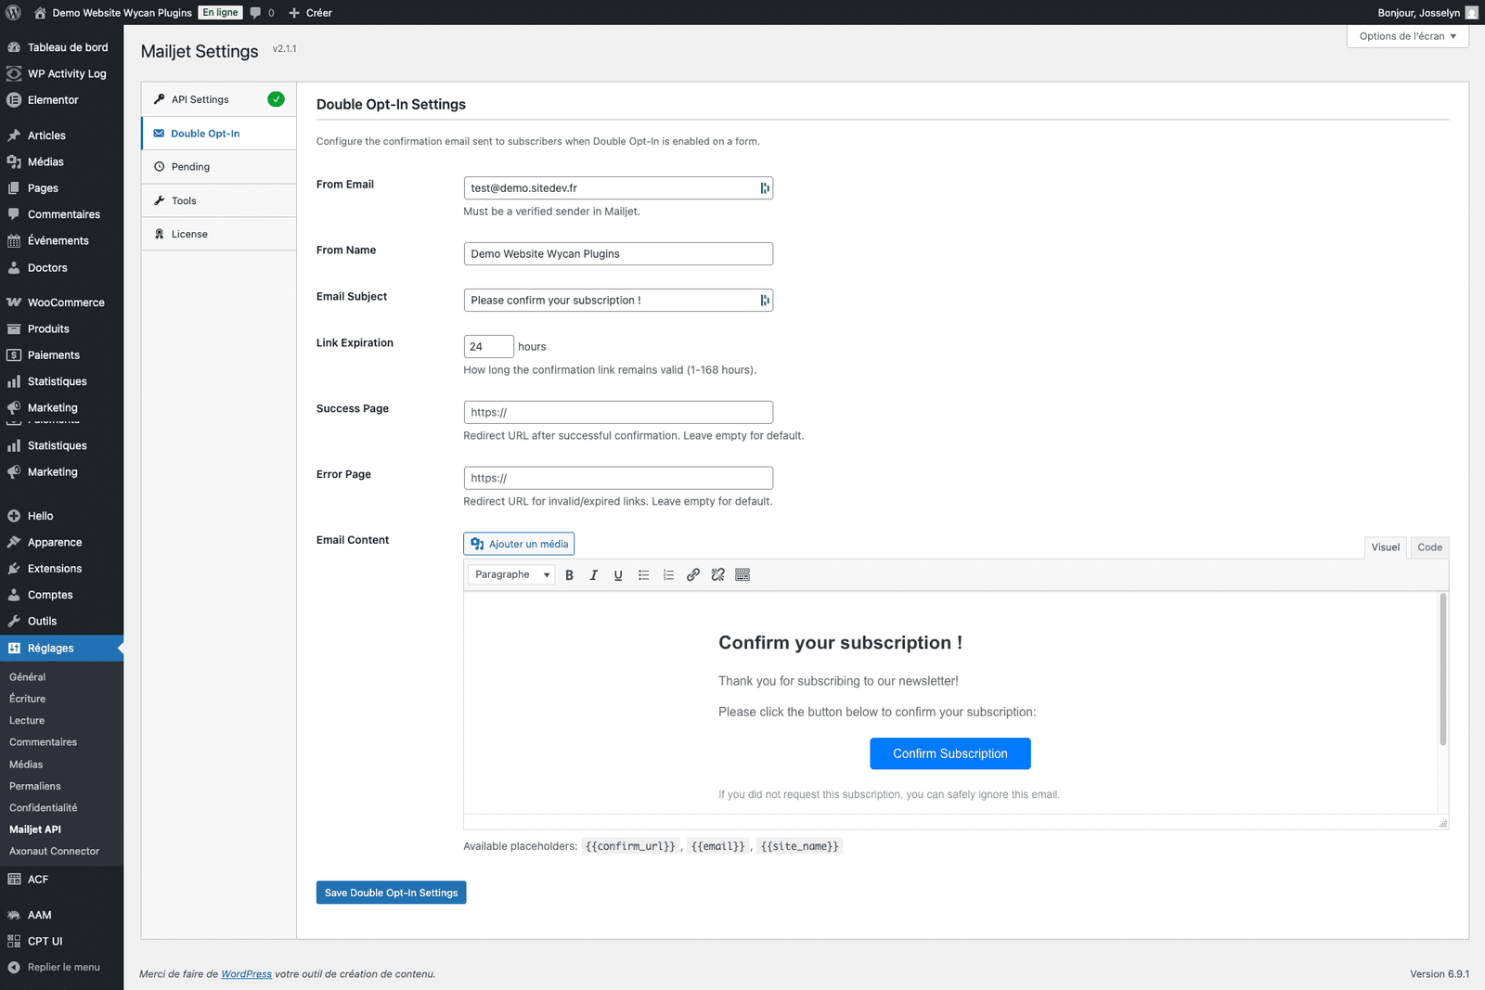
Task: Apply bold formatting in the email editor
Action: click(569, 574)
